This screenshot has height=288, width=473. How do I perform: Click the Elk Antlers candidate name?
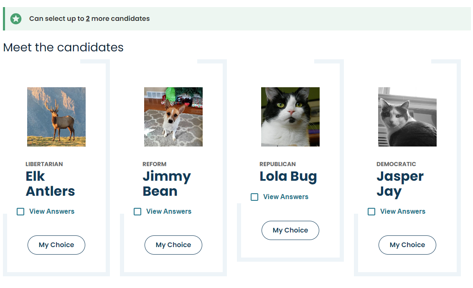pyautogui.click(x=50, y=184)
